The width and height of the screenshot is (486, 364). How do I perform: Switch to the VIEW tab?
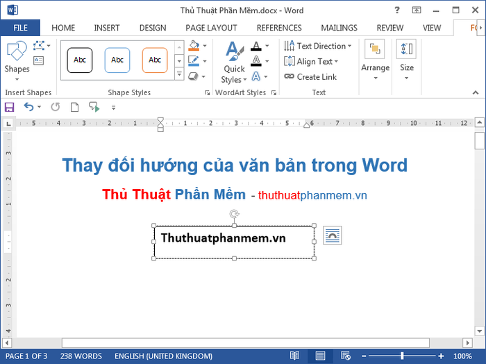(x=432, y=28)
